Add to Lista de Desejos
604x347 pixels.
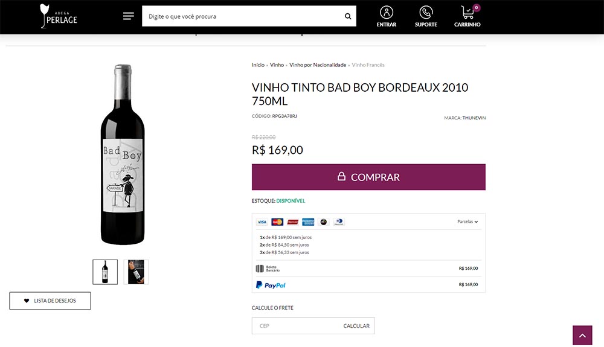coord(50,301)
